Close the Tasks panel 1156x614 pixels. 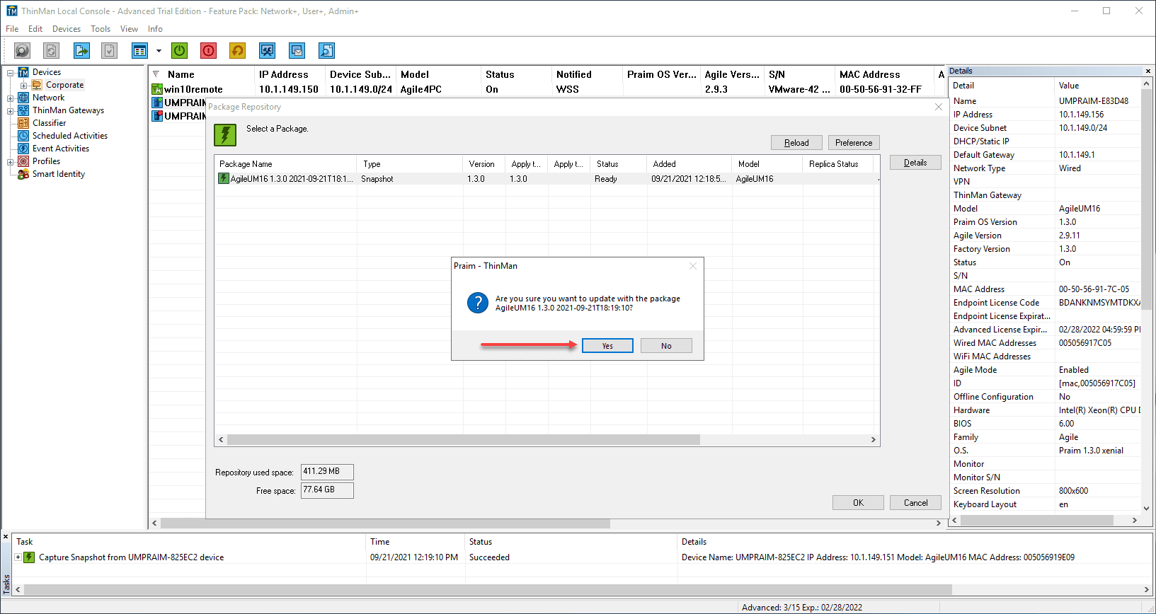(x=6, y=537)
